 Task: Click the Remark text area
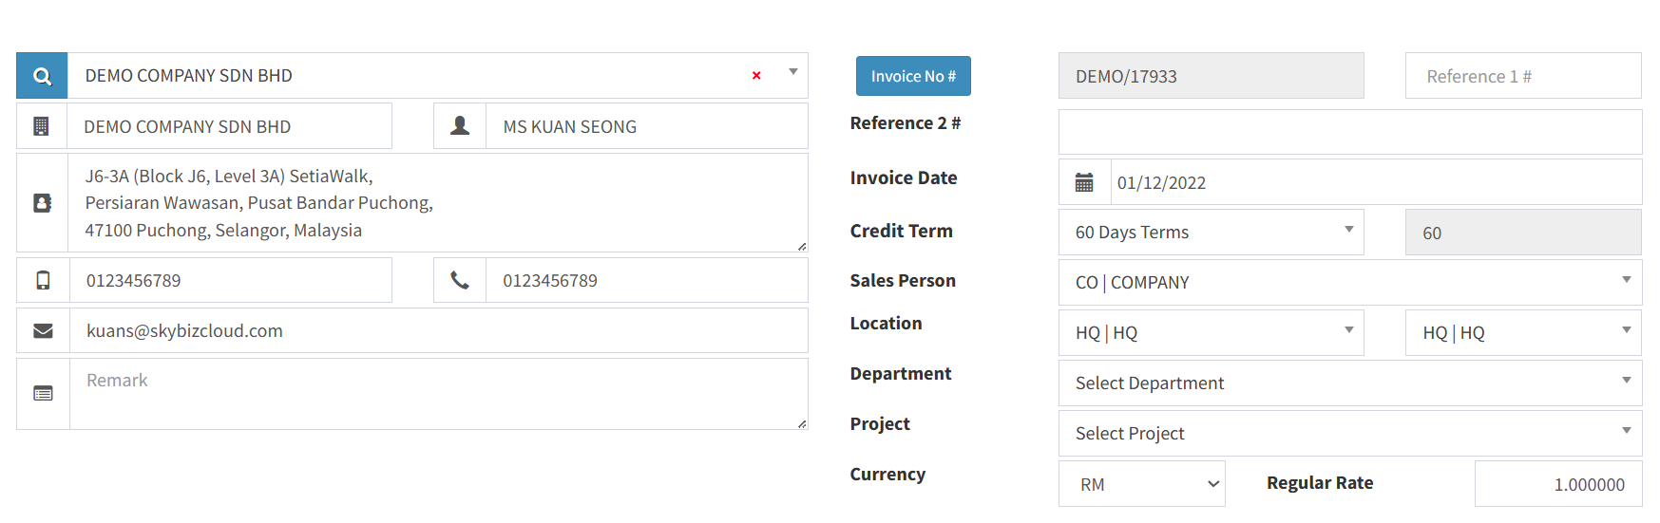(437, 394)
